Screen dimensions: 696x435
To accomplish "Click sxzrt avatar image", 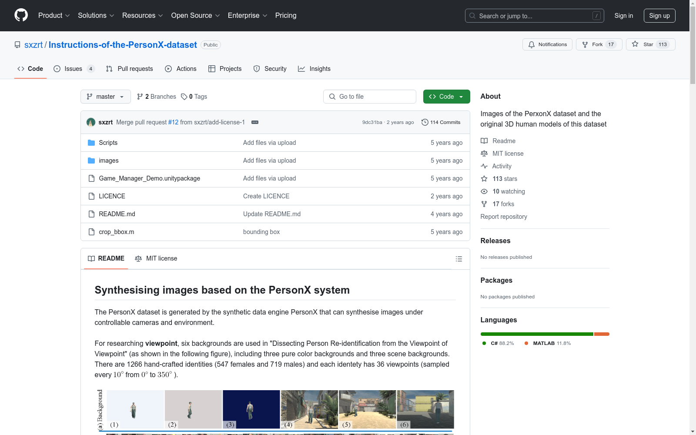I will (91, 122).
